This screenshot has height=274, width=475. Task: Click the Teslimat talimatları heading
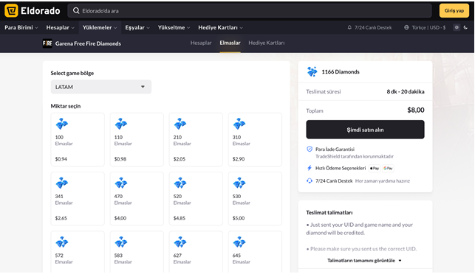[329, 212]
